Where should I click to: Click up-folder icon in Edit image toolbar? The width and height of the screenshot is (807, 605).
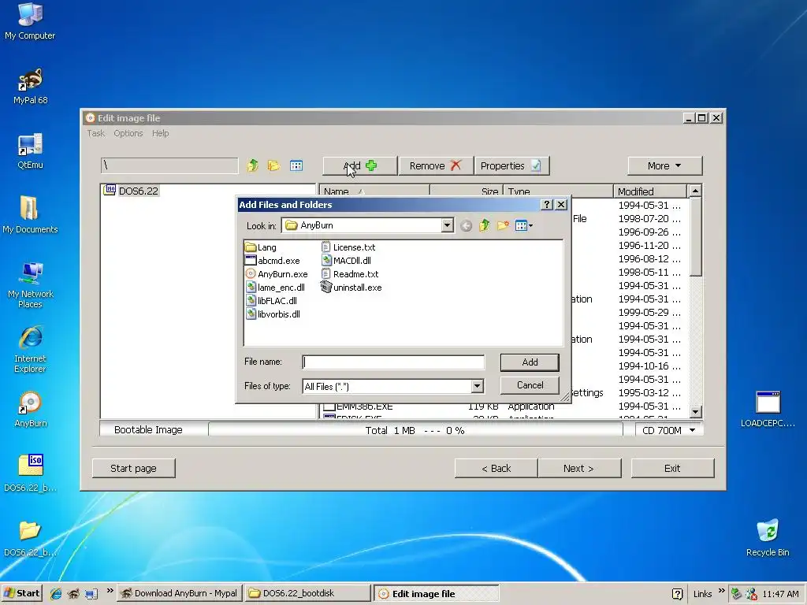point(252,165)
